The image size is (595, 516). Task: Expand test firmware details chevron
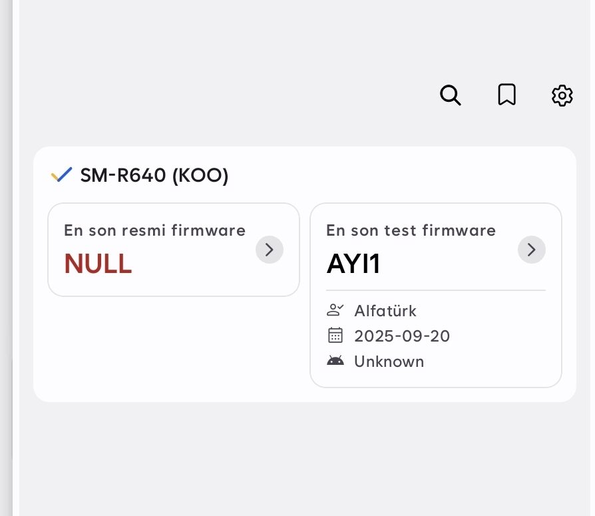pos(532,250)
